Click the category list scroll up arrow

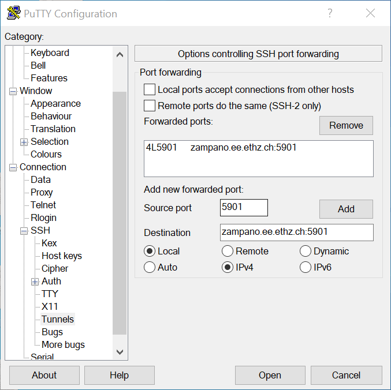(x=120, y=55)
